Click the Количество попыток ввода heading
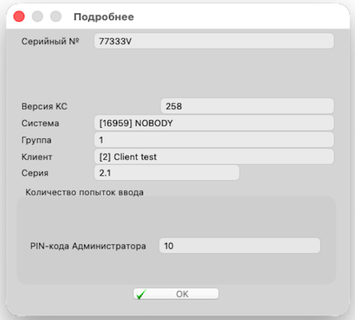Viewport: 355px width, 320px height. coord(84,193)
